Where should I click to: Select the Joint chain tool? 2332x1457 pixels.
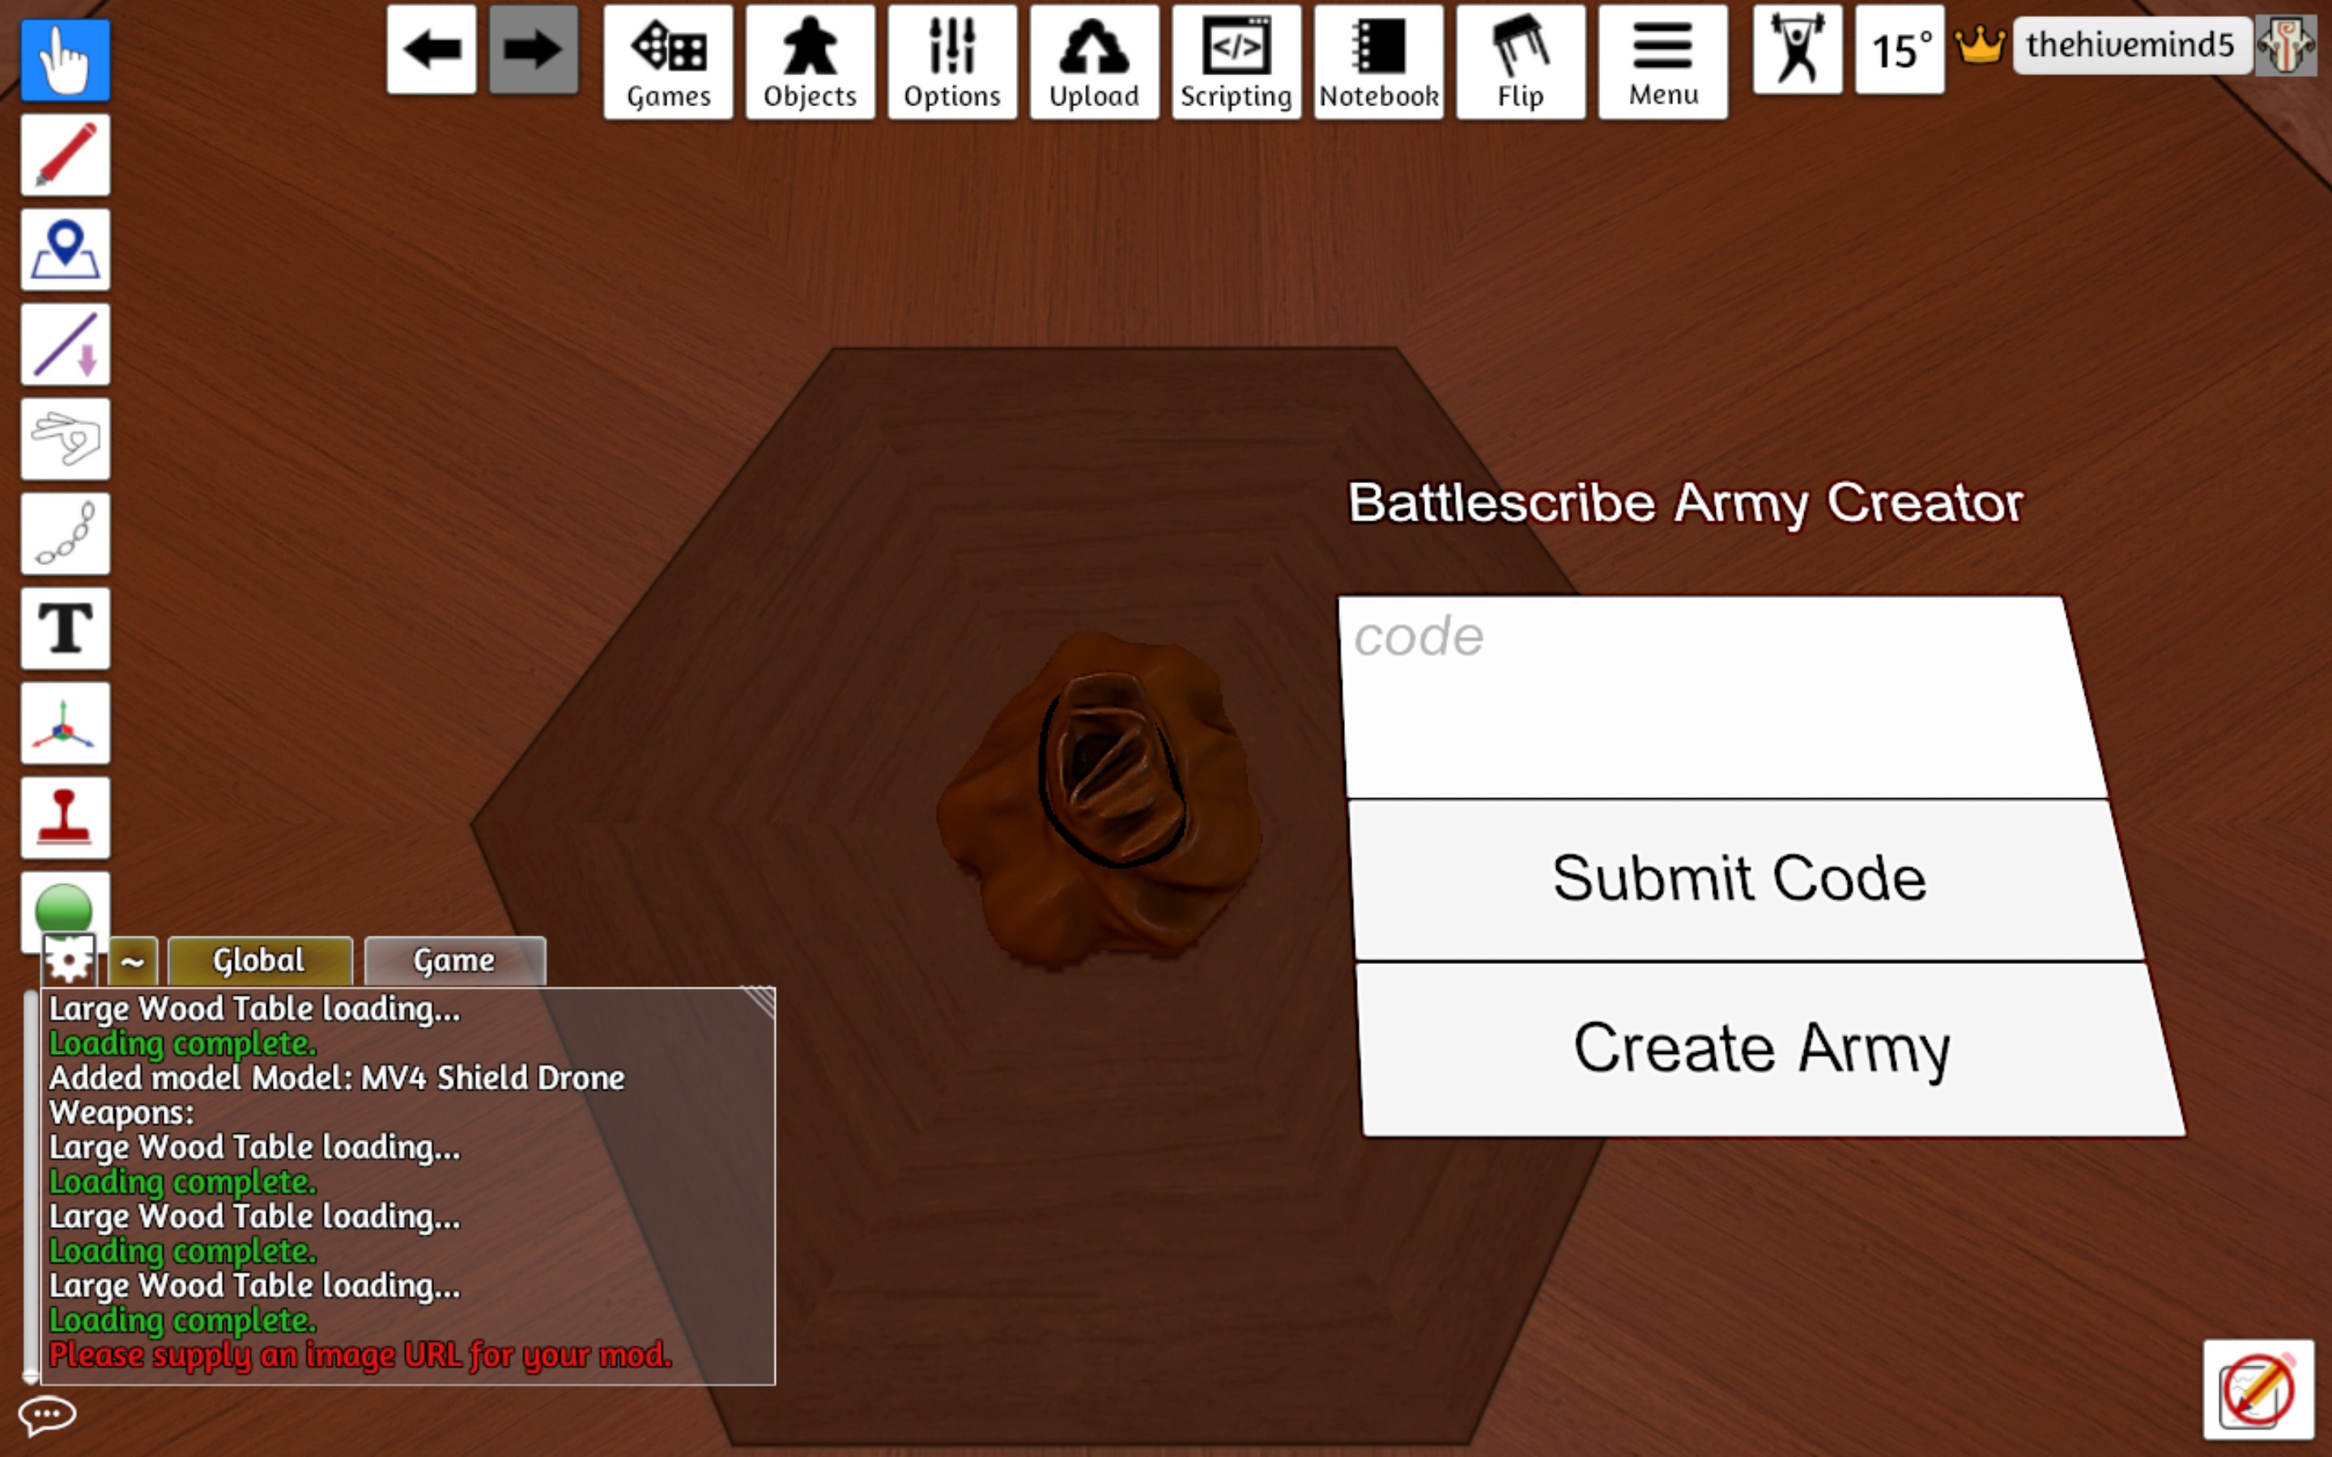pyautogui.click(x=66, y=533)
